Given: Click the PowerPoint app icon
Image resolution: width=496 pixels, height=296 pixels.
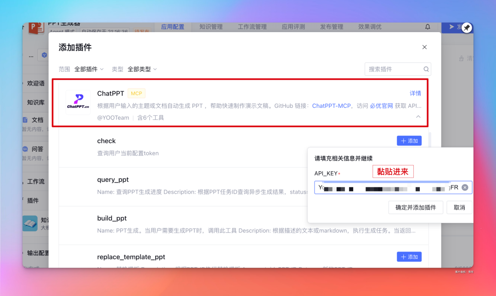Looking at the screenshot, I should pos(36,28).
